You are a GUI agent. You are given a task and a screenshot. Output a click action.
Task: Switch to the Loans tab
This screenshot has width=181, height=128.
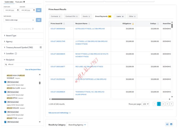tap(120, 16)
